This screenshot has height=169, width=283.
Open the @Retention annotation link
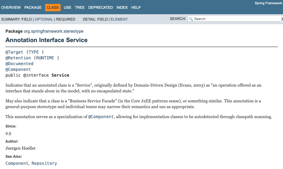coord(18,58)
